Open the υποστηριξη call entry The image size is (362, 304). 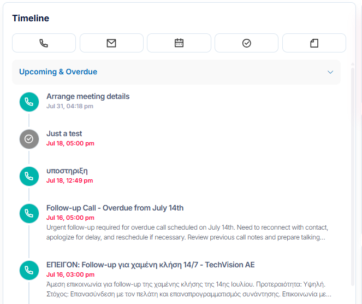(67, 171)
